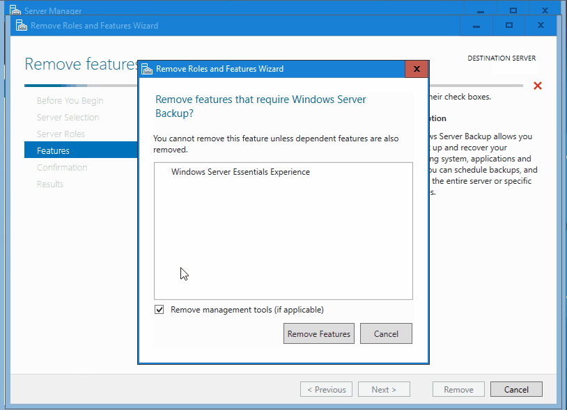Viewport: 567px width, 410px height.
Task: Select the 'Confirmation' wizard step
Action: 62,167
